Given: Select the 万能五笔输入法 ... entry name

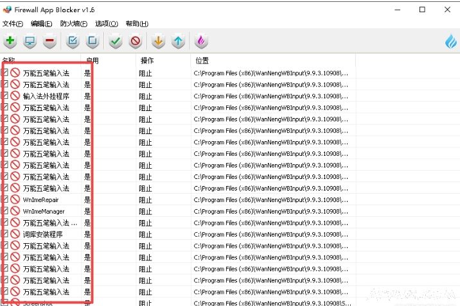Looking at the screenshot, I should pos(50,223).
